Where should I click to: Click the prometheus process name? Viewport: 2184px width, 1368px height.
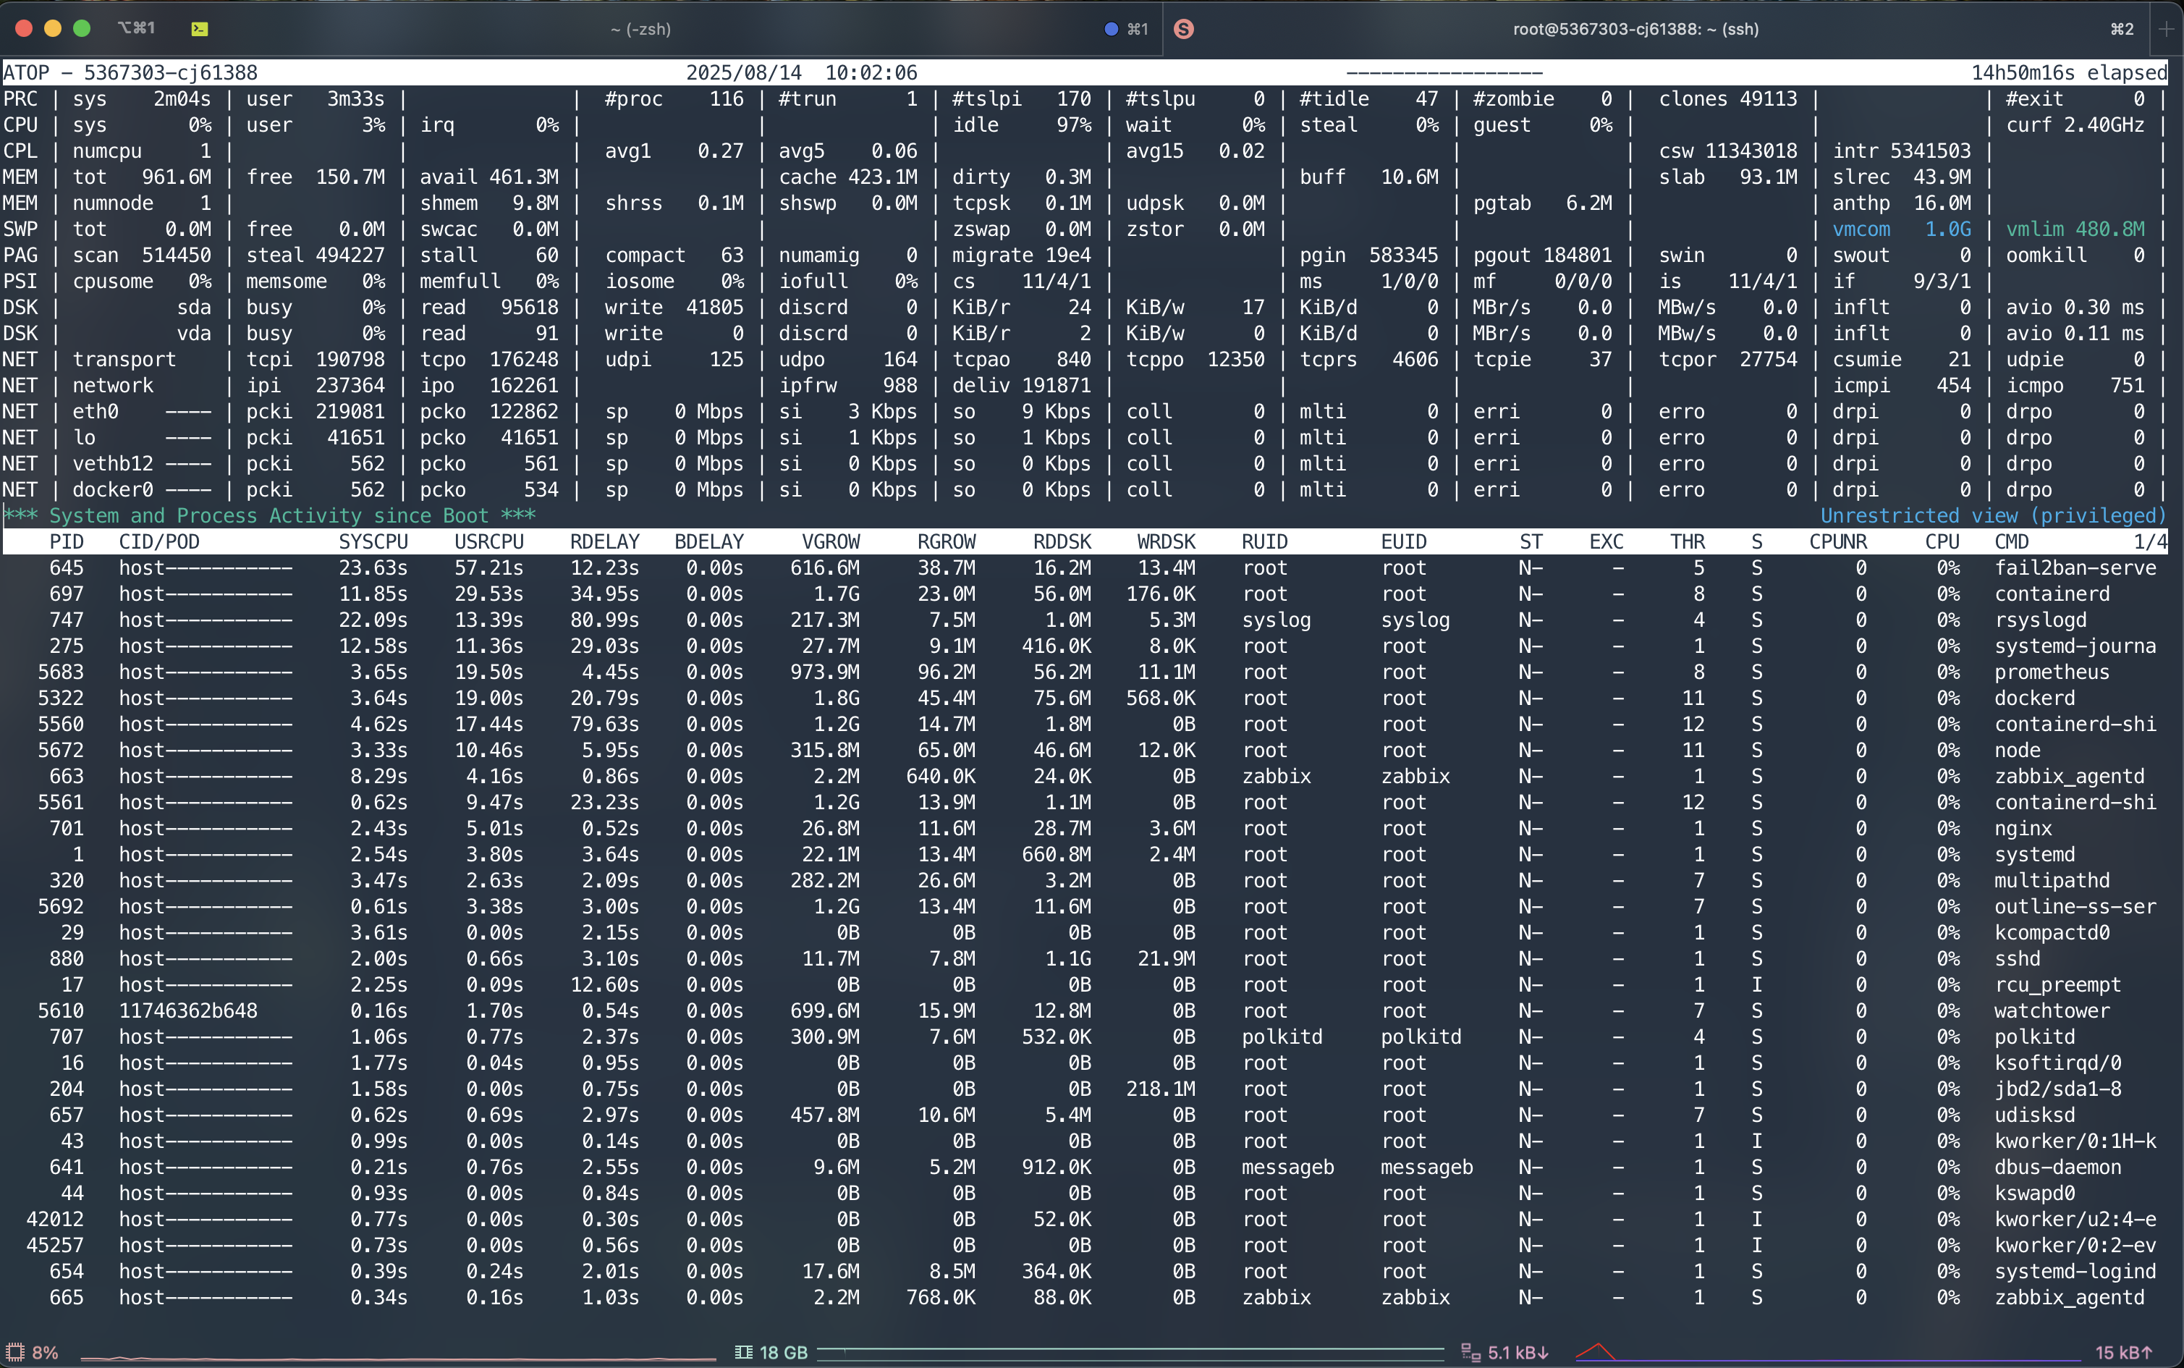pos(2052,672)
